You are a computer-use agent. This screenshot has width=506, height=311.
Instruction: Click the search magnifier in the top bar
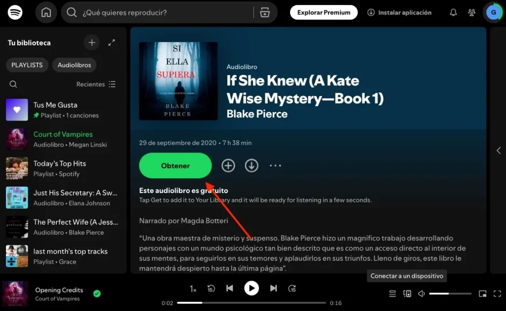click(72, 12)
